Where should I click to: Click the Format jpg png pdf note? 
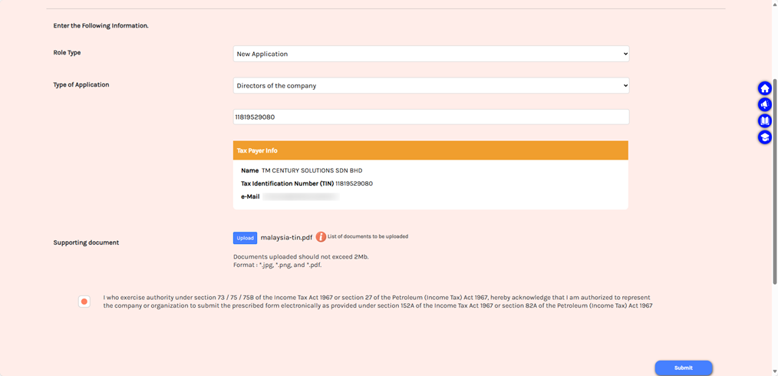[278, 265]
